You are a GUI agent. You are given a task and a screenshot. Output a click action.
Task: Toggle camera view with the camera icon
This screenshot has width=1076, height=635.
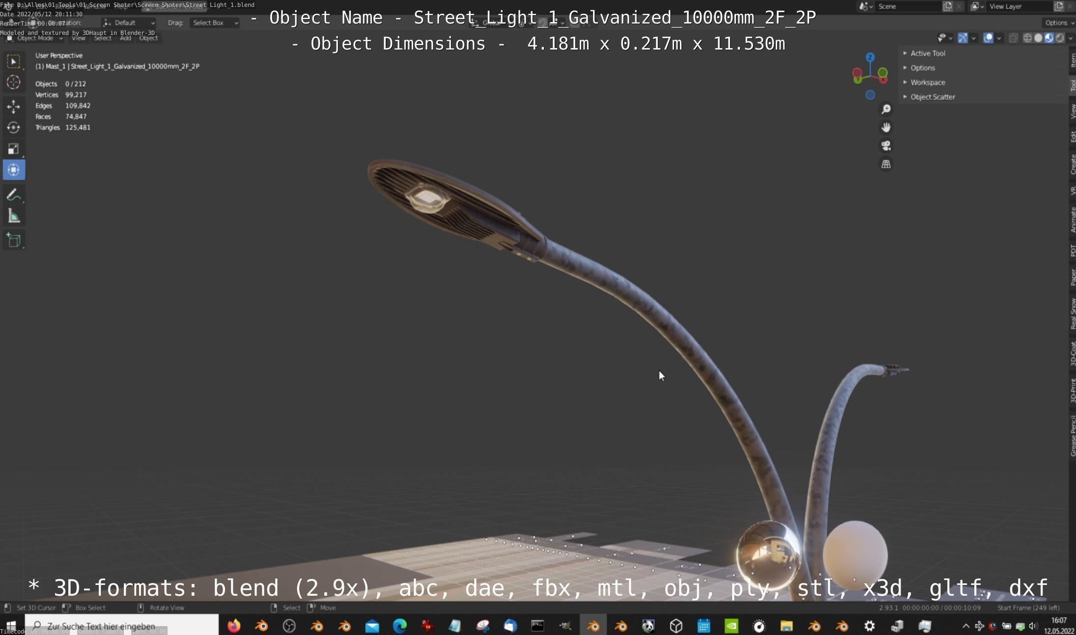(886, 146)
